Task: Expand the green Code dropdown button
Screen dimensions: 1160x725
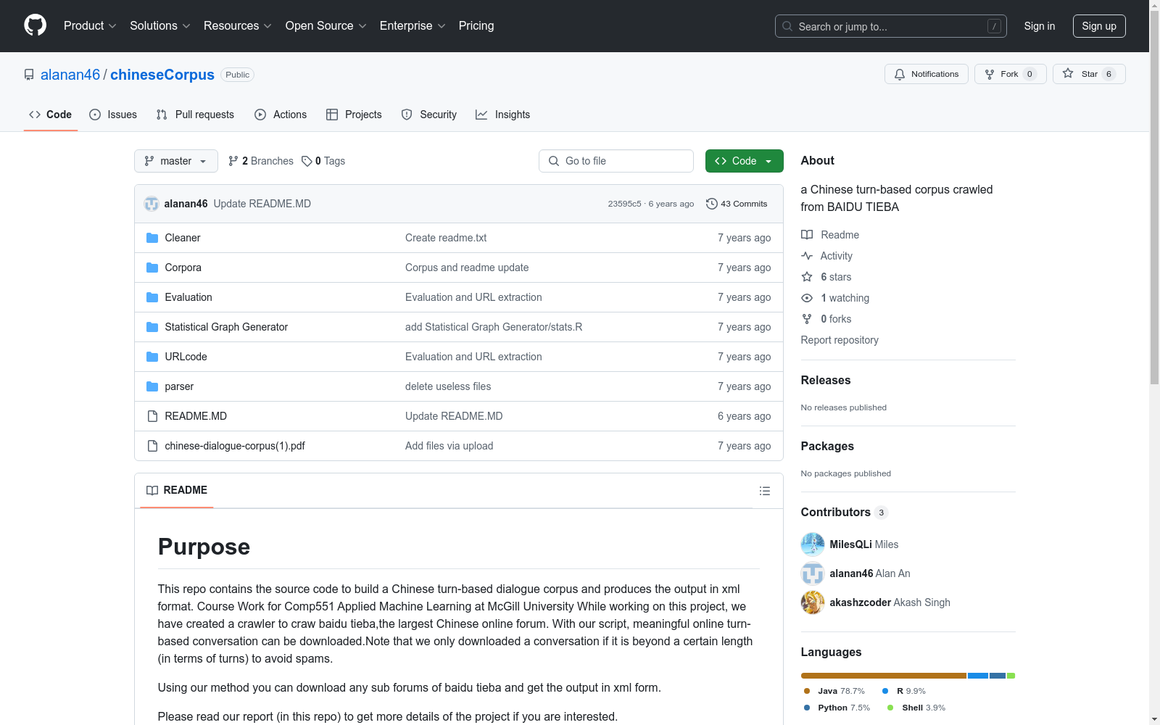Action: click(x=744, y=161)
